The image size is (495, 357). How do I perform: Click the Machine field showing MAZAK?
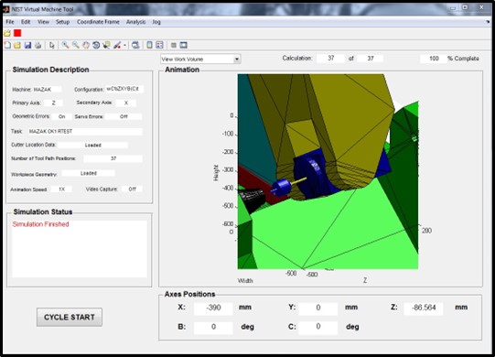pos(47,90)
